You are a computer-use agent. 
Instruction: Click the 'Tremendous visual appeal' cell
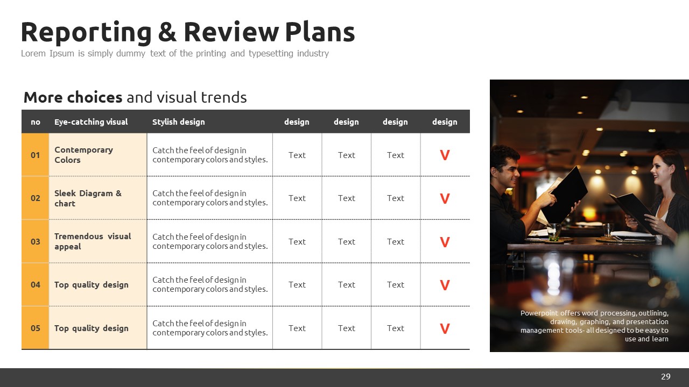tap(98, 241)
